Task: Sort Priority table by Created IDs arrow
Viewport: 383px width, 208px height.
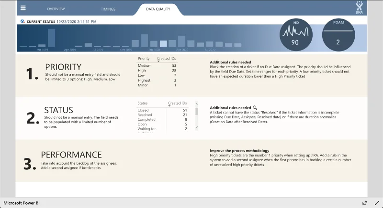Action: (x=158, y=62)
